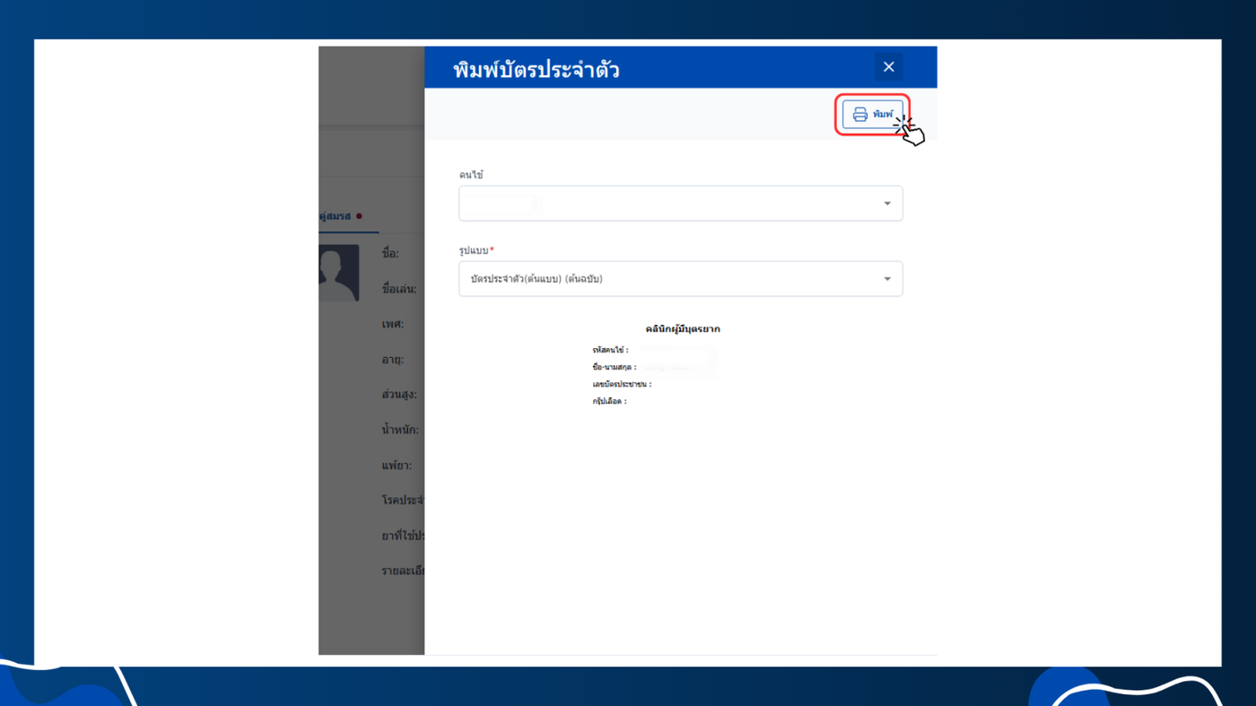
Task: Click the เลขบัตรประชาชน label in preview
Action: coord(621,384)
